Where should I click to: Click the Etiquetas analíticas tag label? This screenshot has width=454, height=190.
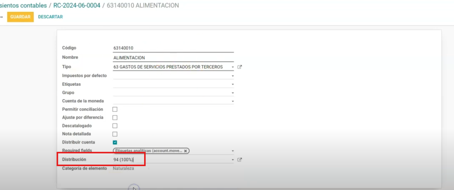(149, 151)
